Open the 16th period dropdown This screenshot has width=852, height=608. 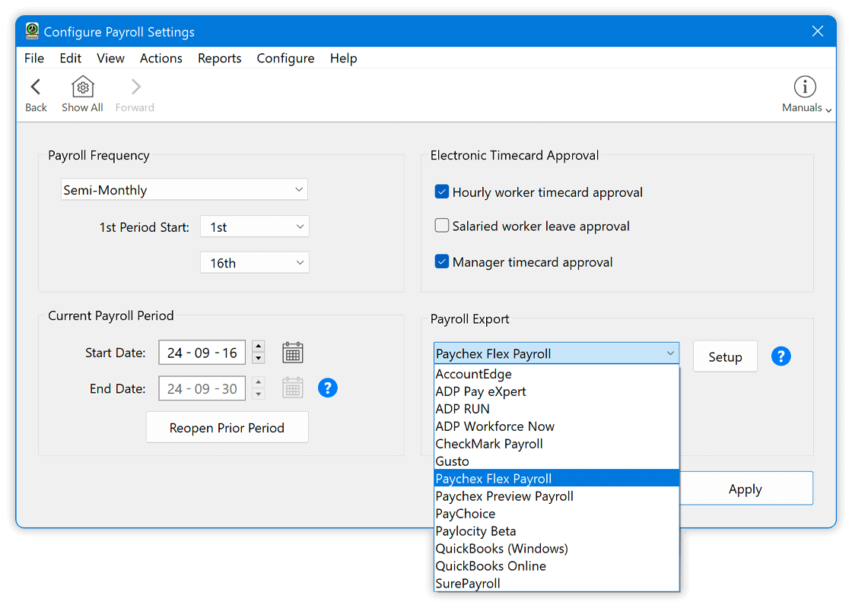click(254, 263)
